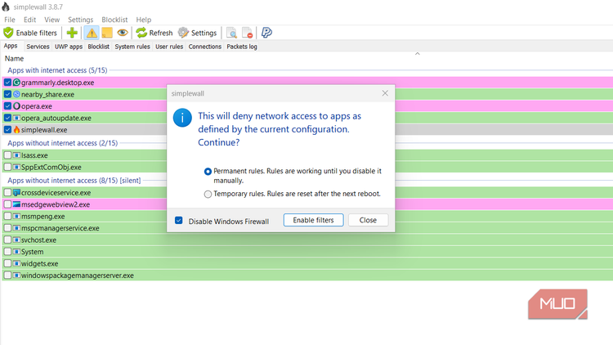Screen dimensions: 613x345
Task: Check the System checkbox
Action: tap(7, 252)
